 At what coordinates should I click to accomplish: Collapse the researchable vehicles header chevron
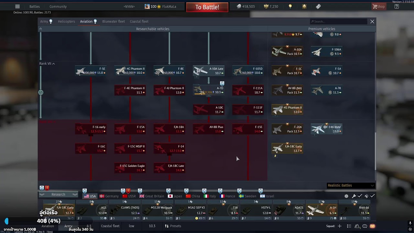click(40, 29)
